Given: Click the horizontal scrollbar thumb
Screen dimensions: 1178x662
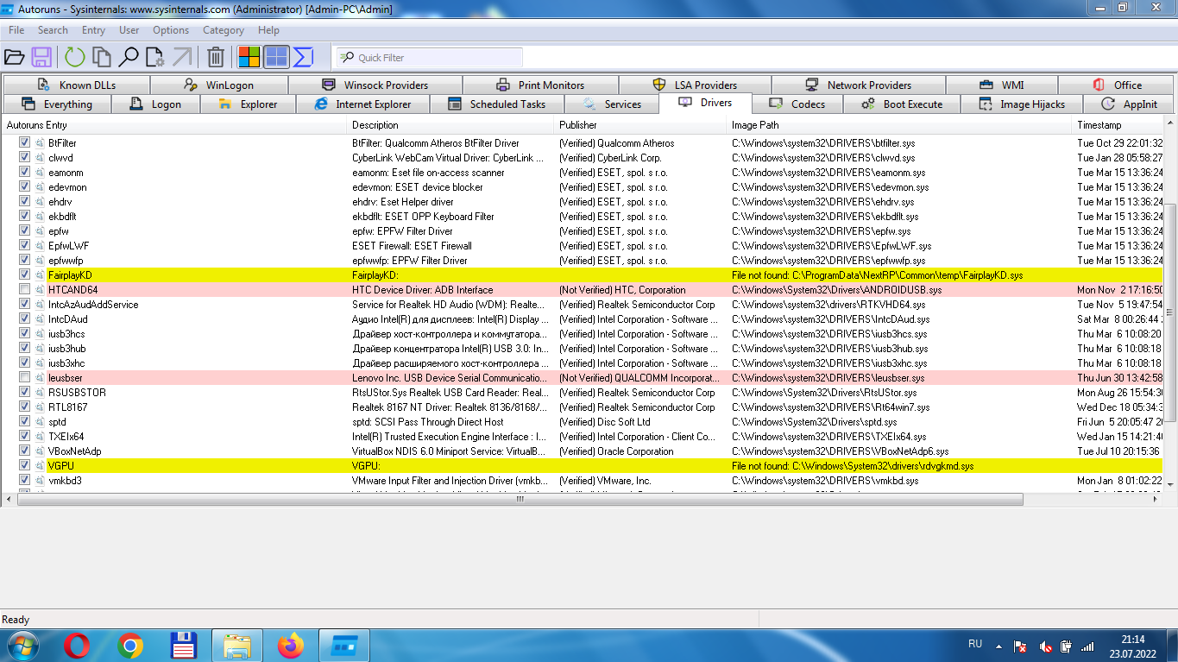Looking at the screenshot, I should [520, 499].
